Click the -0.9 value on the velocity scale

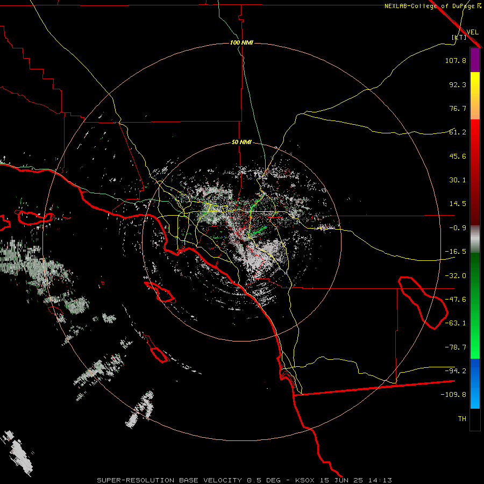pos(458,228)
